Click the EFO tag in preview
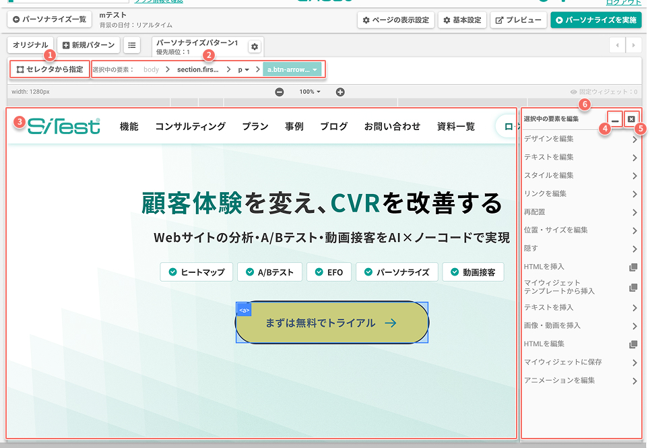650x448 pixels. pyautogui.click(x=329, y=272)
